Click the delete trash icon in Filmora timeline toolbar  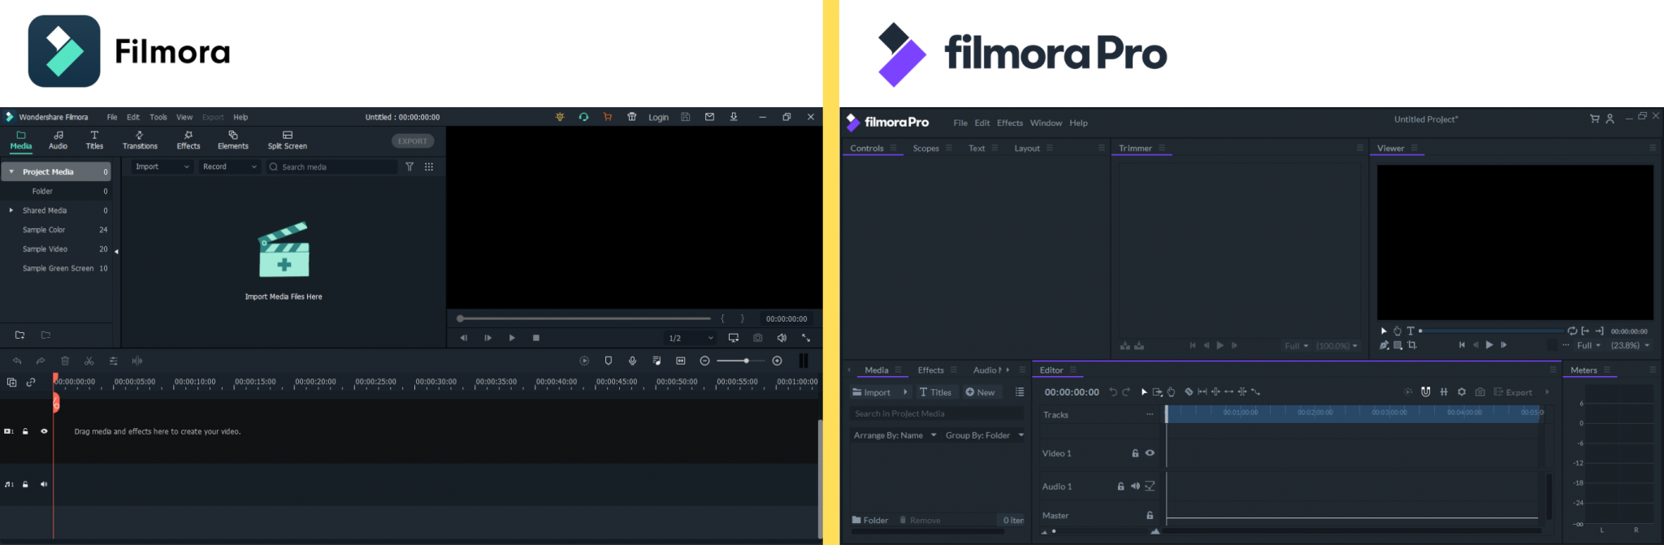click(x=65, y=361)
